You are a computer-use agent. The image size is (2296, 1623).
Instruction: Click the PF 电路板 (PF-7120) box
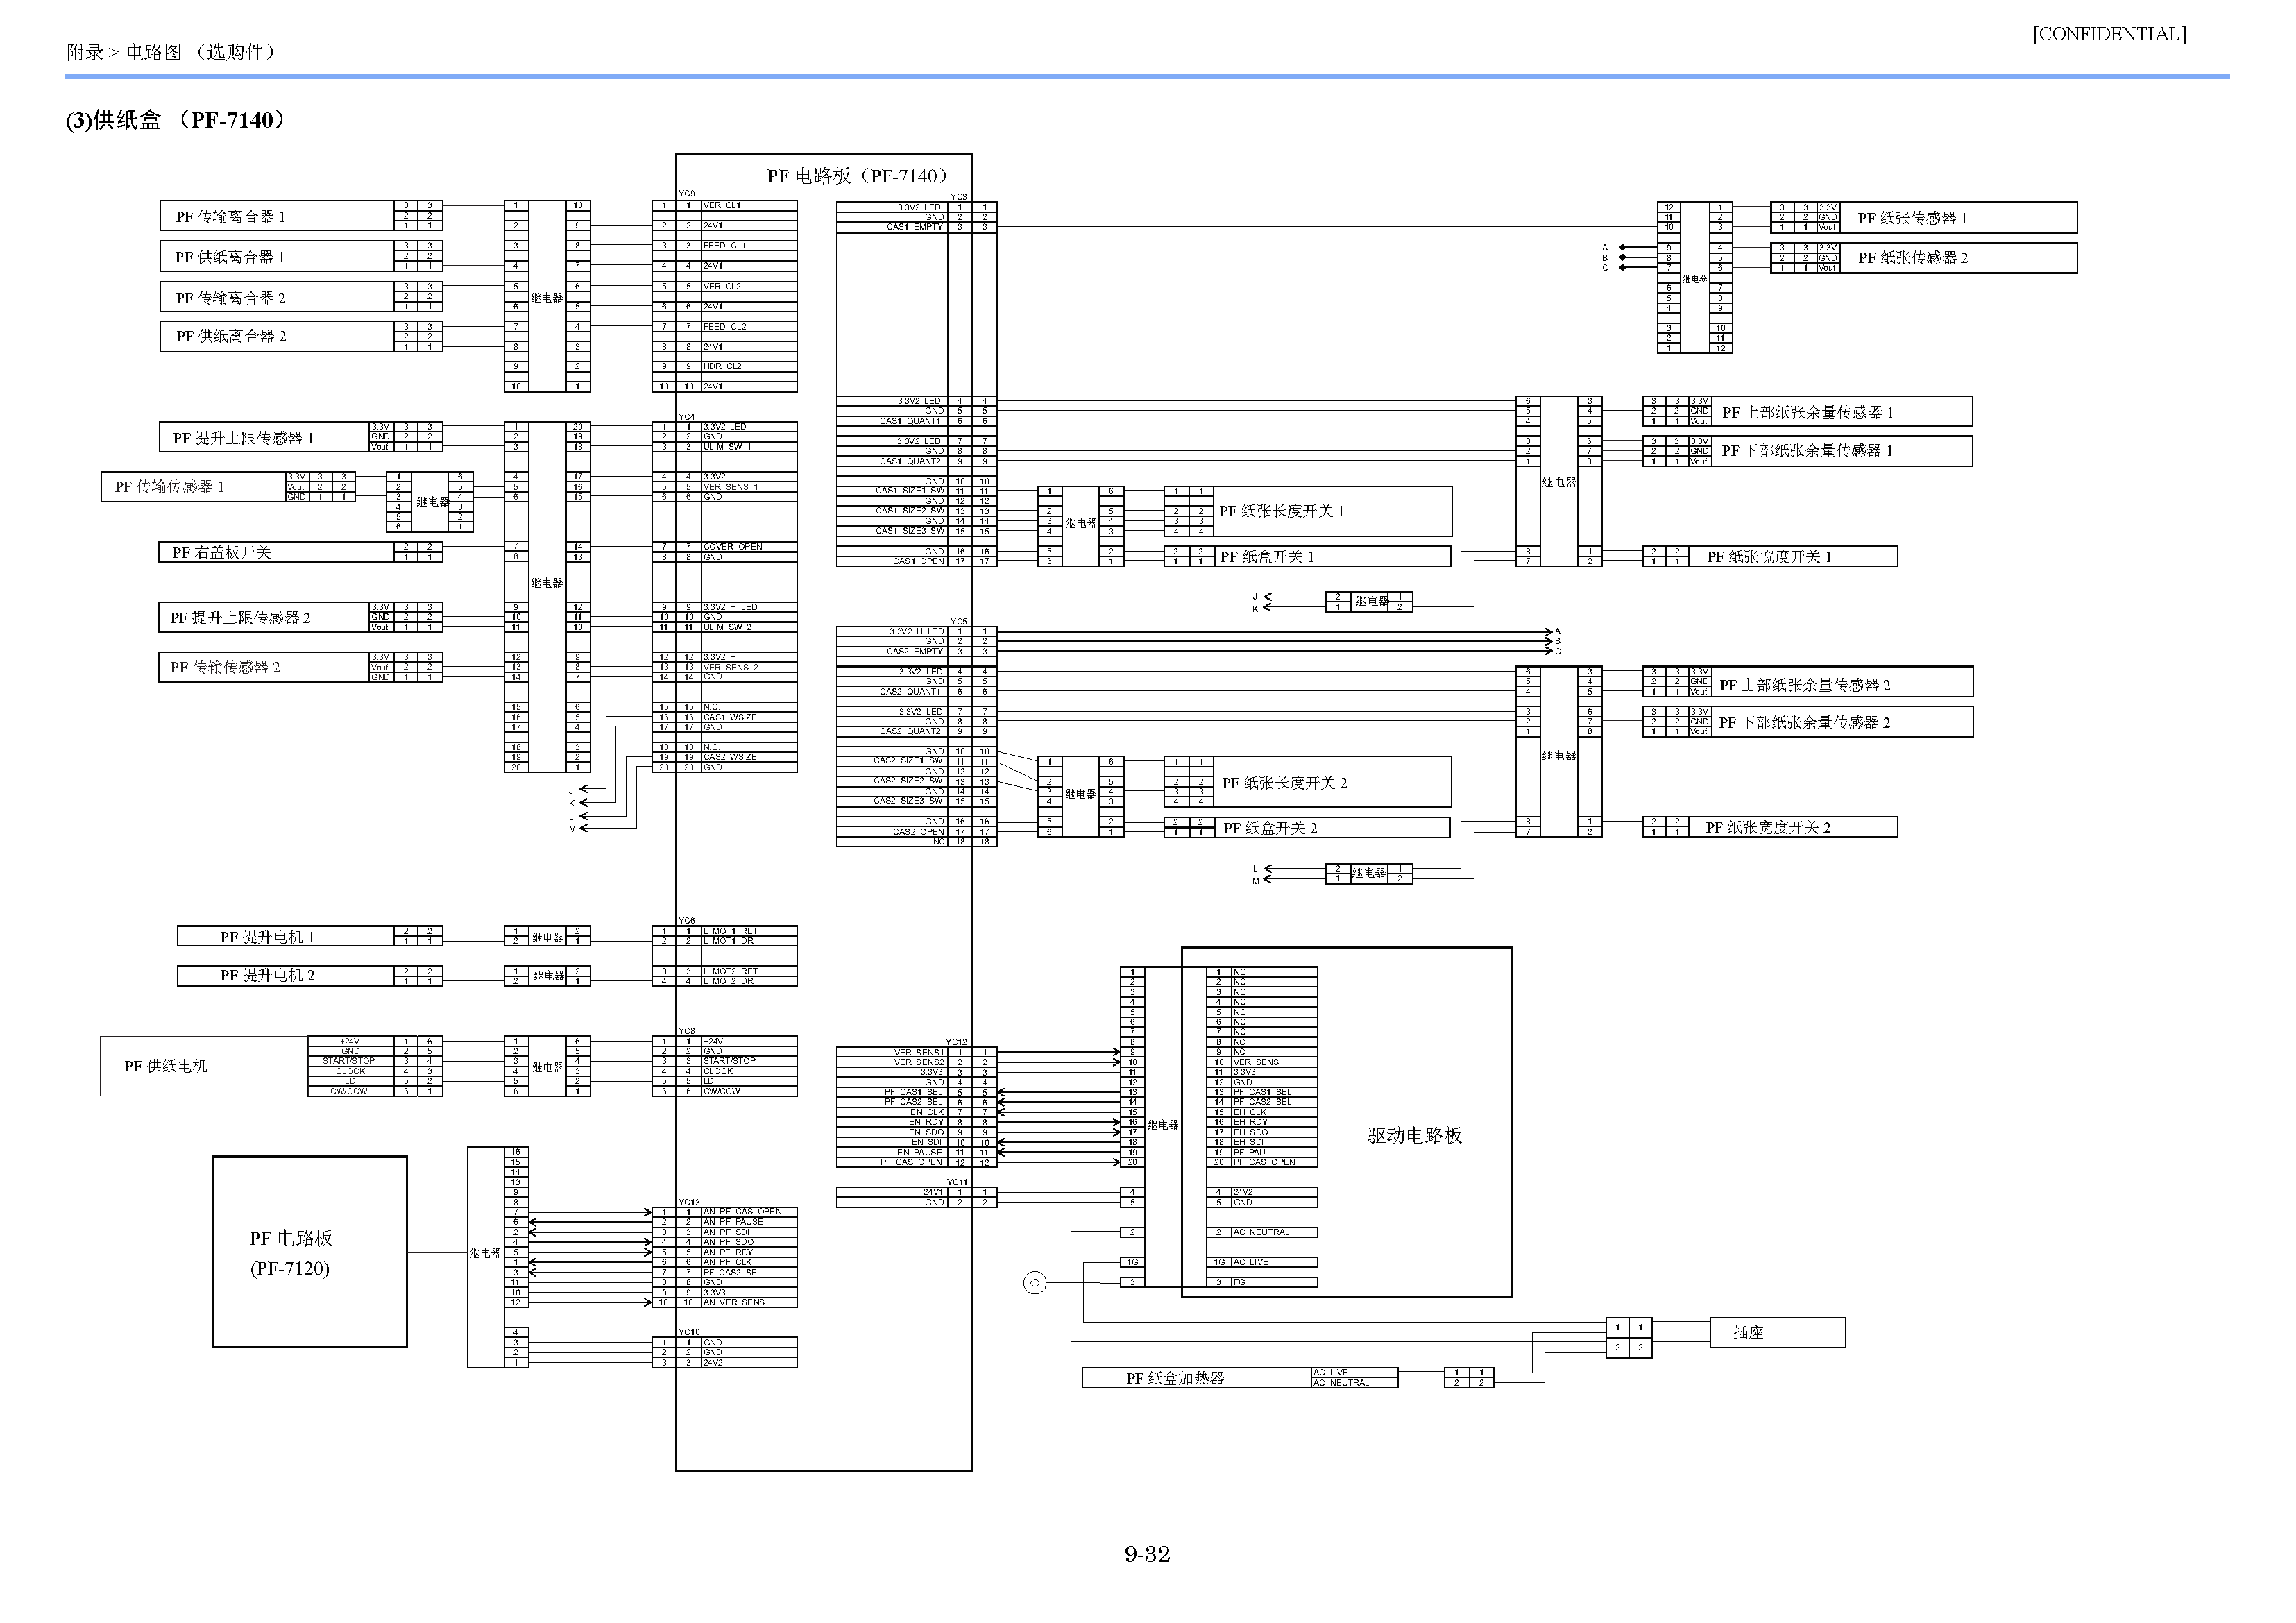310,1252
